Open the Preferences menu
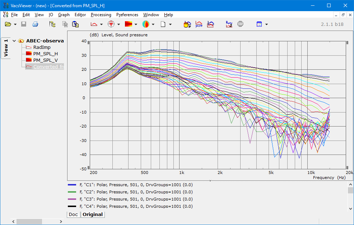 [127, 15]
